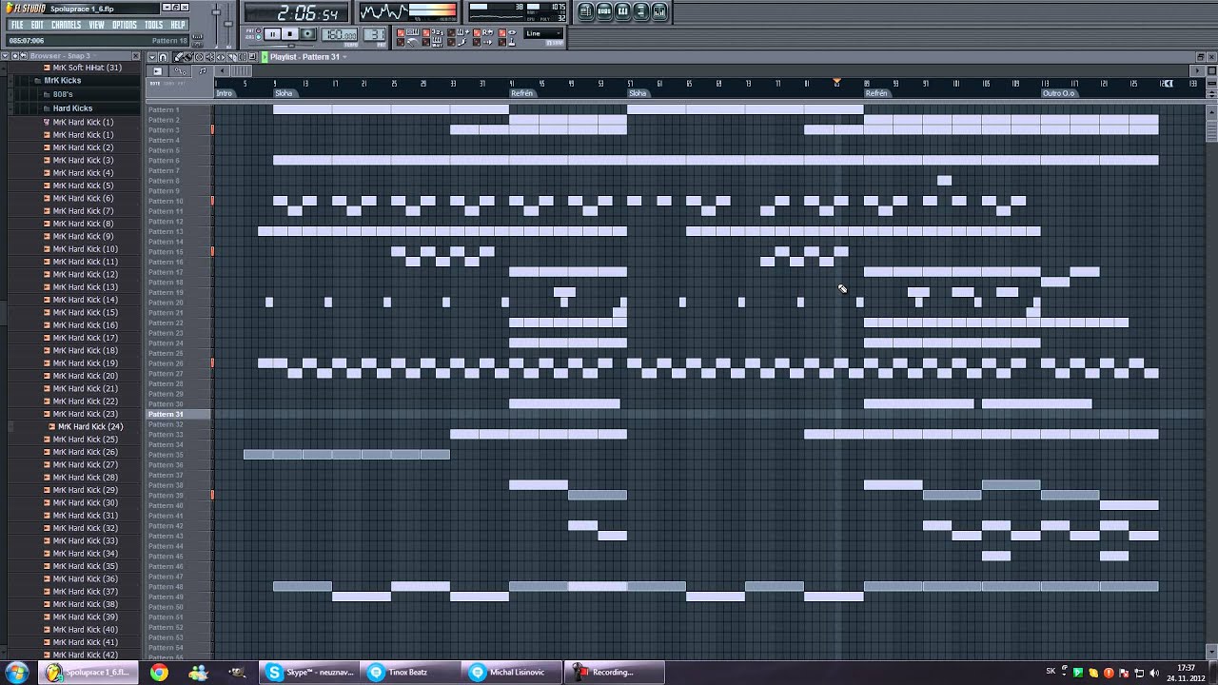
Task: Switch to the audio clips focus tab
Action: (x=157, y=70)
